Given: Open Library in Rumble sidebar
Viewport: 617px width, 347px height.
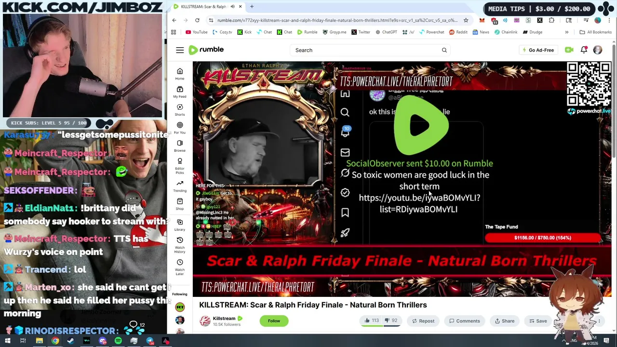Looking at the screenshot, I should click(x=180, y=225).
